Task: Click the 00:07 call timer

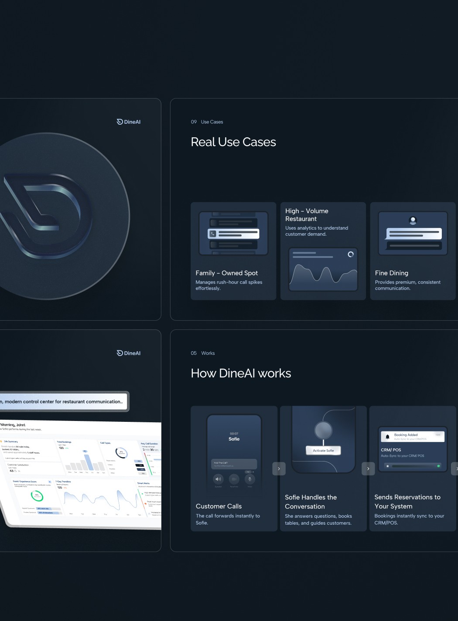Action: click(234, 434)
